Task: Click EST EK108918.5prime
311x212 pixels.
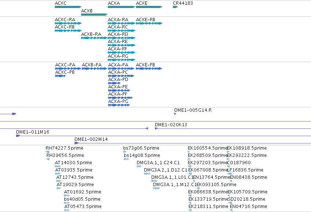Action: [228, 152]
